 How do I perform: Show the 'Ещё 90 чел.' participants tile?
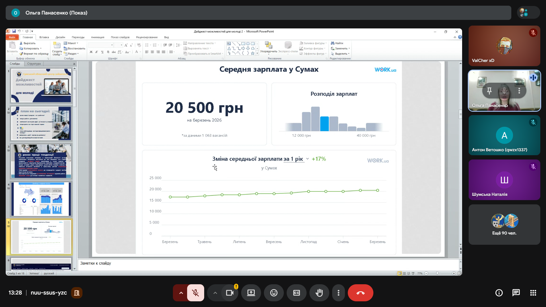pyautogui.click(x=504, y=225)
